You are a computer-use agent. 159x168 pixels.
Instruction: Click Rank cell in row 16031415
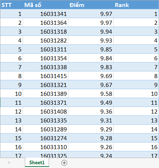(136, 76)
